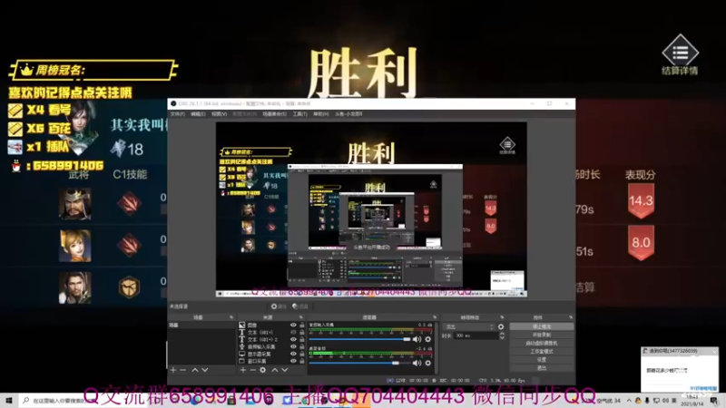The image size is (726, 408).
Task: Open source Properties button above docks
Action: click(x=279, y=306)
